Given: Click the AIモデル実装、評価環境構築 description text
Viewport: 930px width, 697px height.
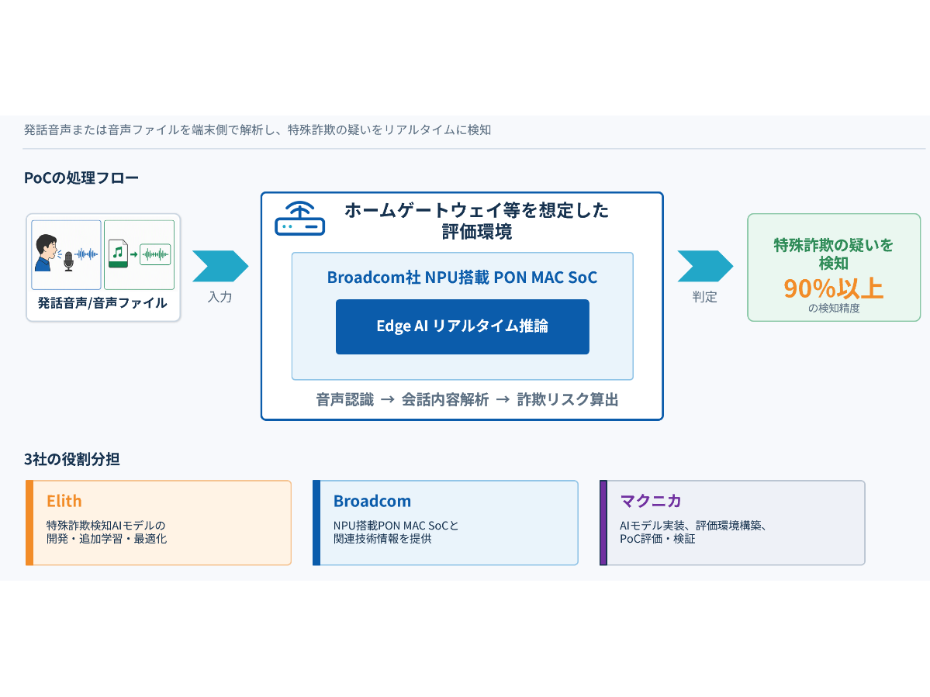Looking at the screenshot, I should [694, 532].
